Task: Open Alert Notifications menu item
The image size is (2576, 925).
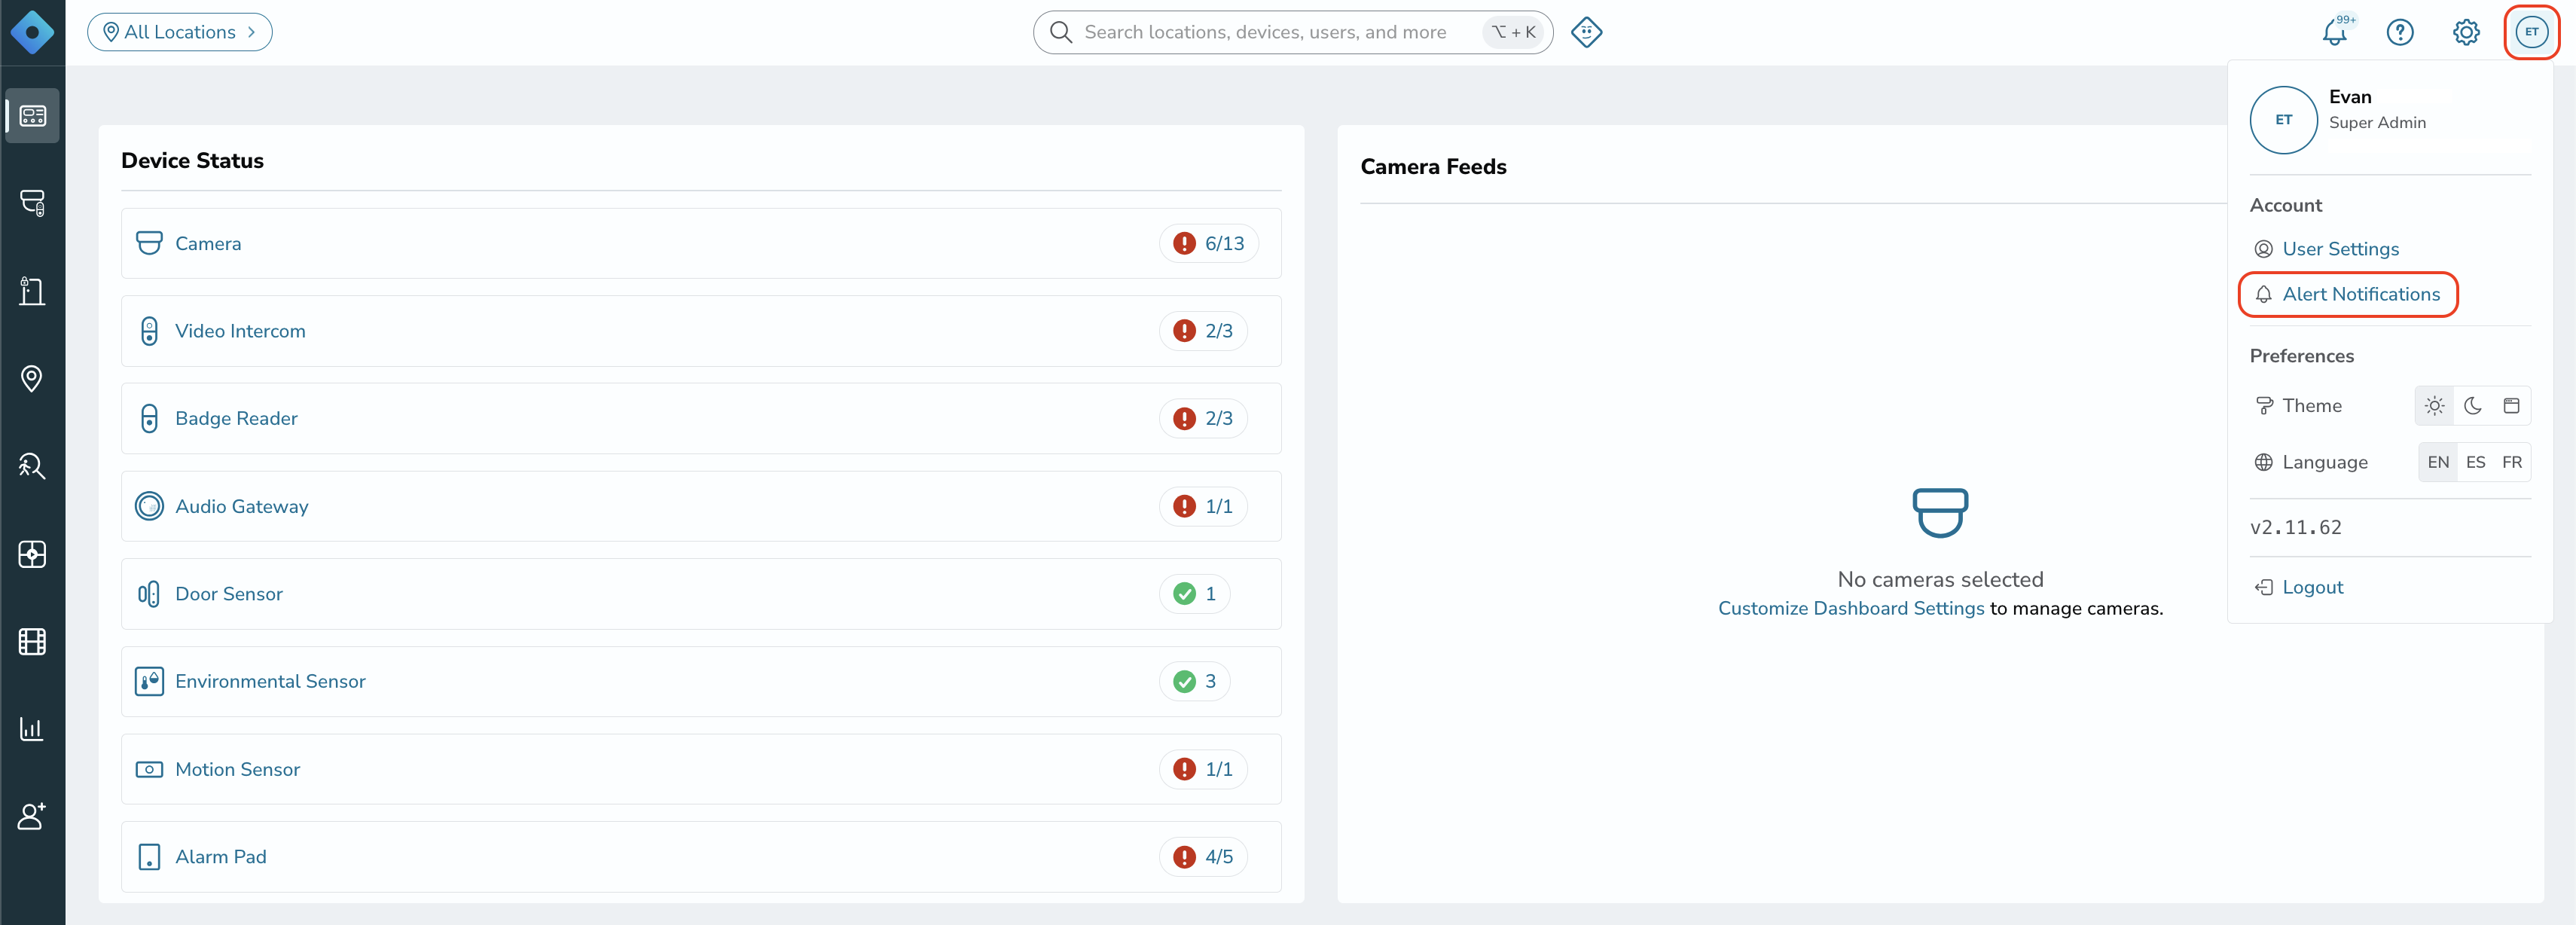Action: click(2347, 294)
